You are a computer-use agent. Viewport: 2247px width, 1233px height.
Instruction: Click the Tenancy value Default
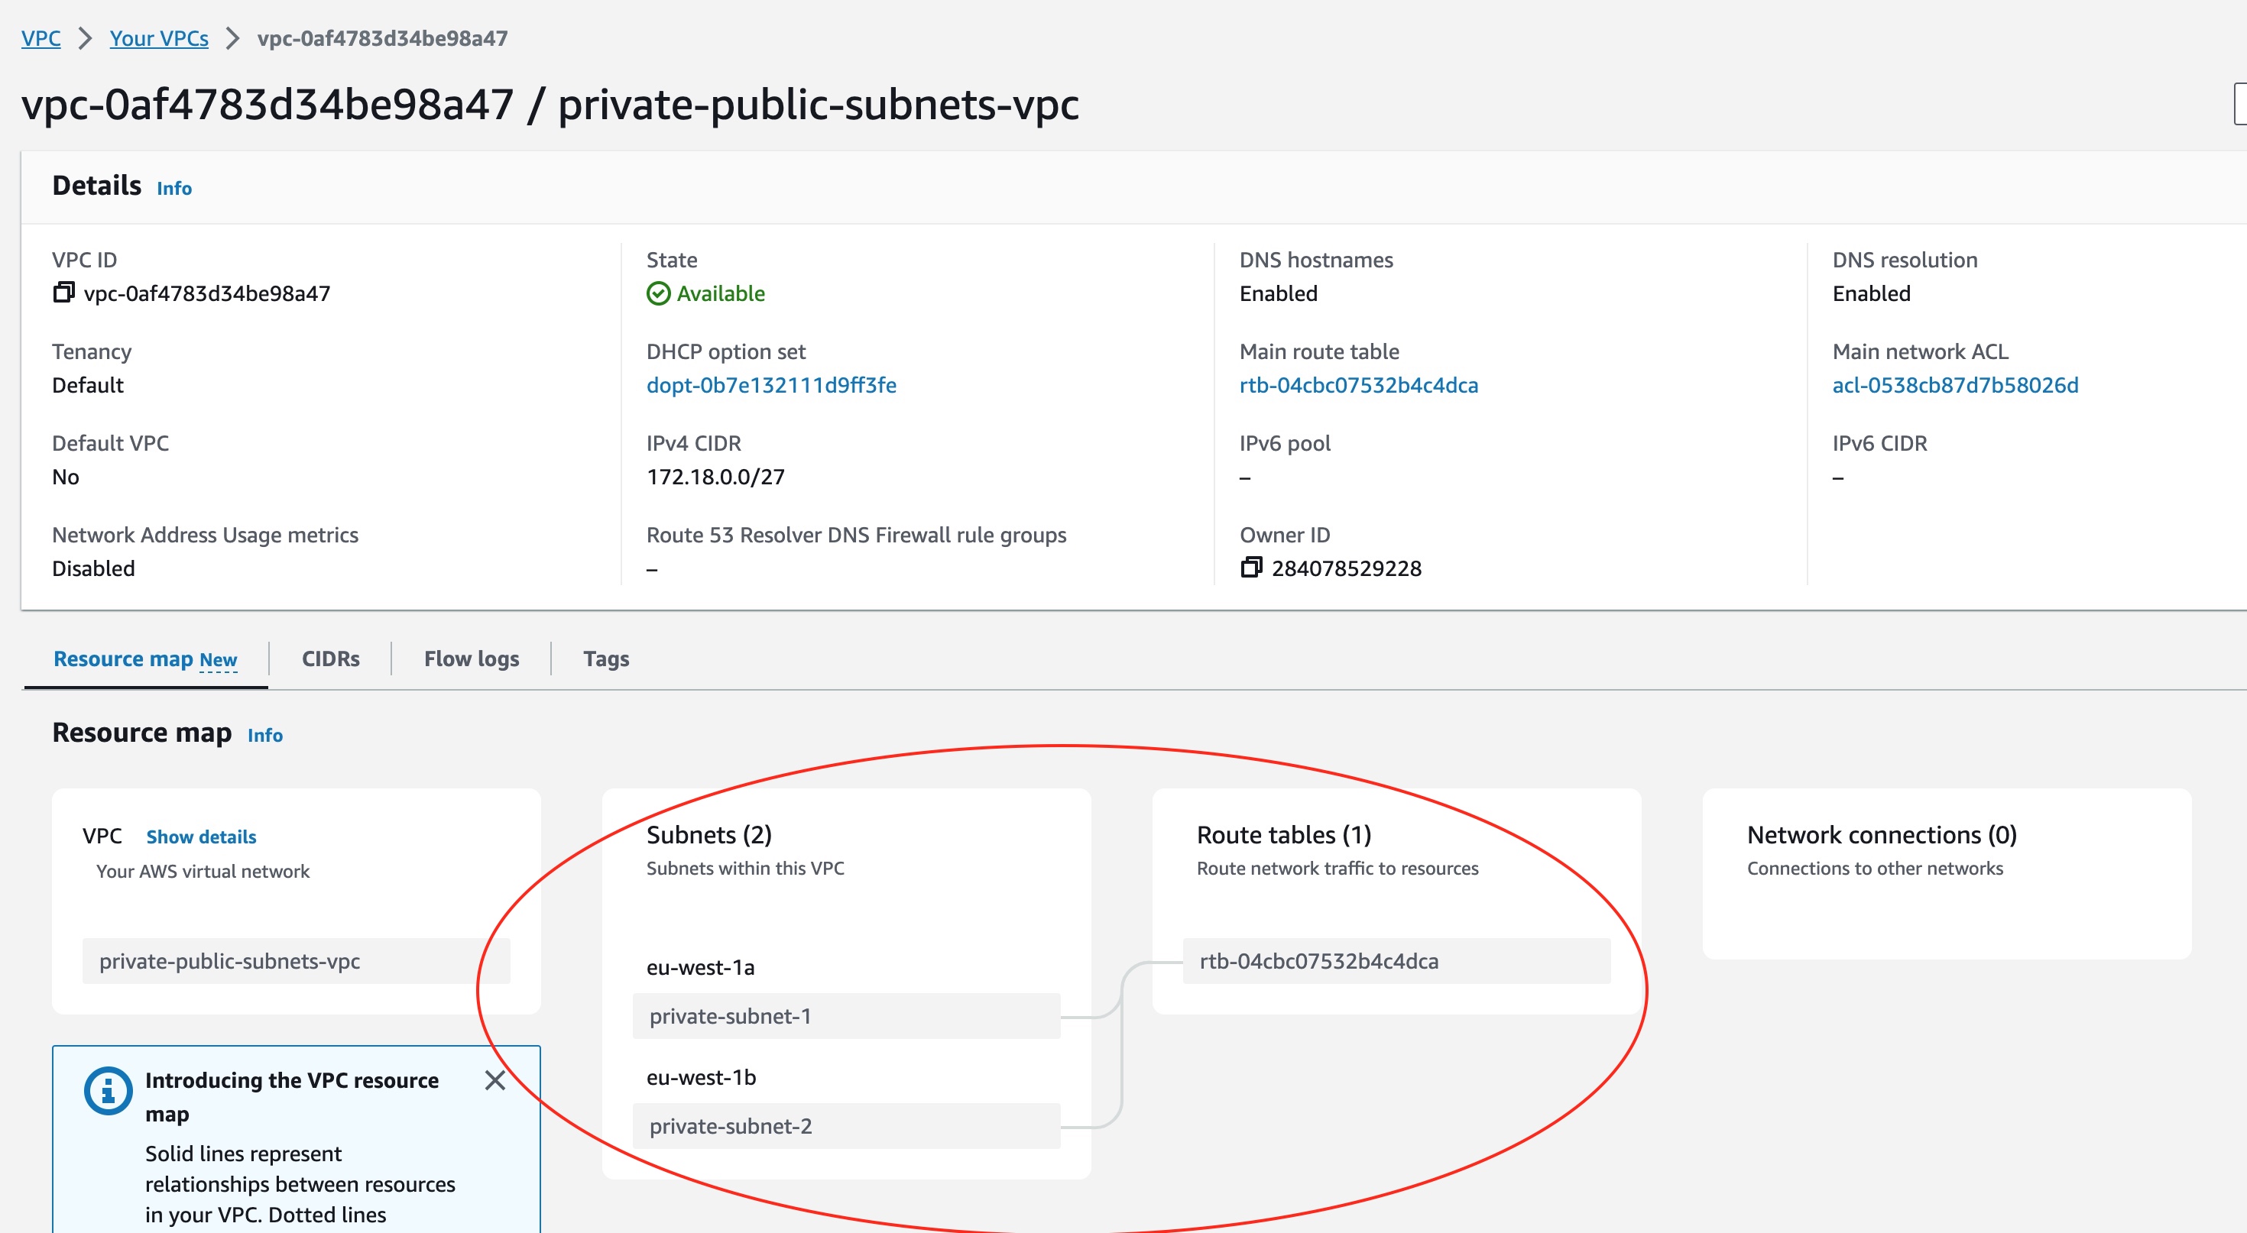tap(87, 386)
